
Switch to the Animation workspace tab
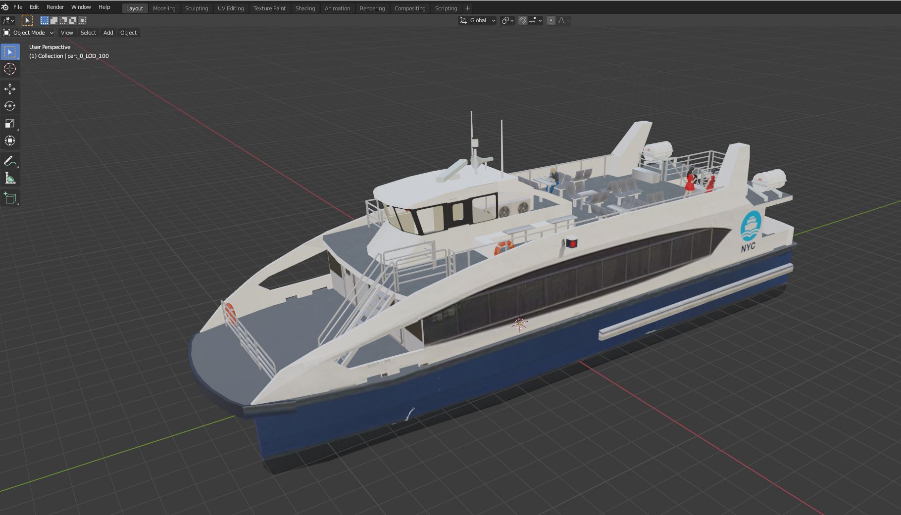tap(337, 8)
